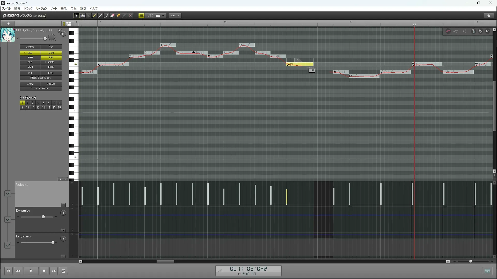The height and width of the screenshot is (279, 497).
Task: Collapse the Brightness lane with chevron
Action: click(x=8, y=245)
